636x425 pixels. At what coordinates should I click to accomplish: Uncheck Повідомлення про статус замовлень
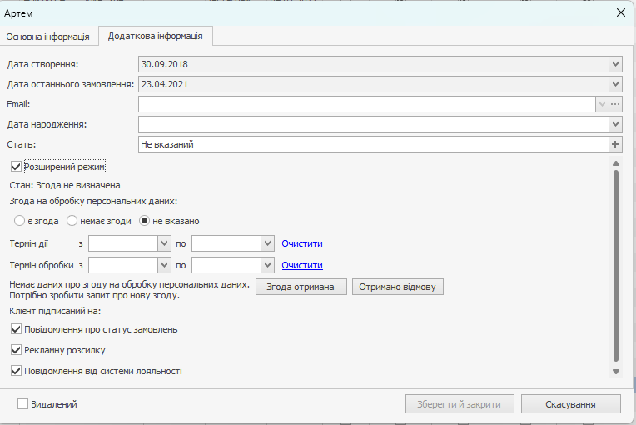[17, 329]
